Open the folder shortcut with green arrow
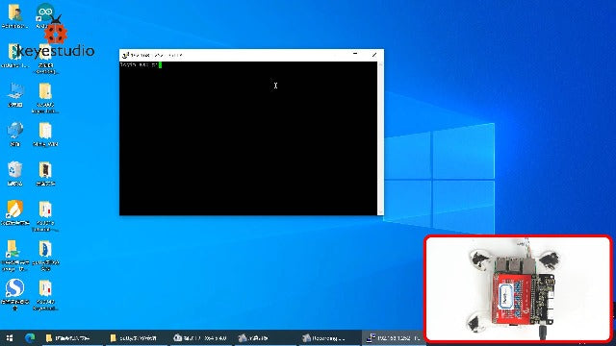Image resolution: width=616 pixels, height=346 pixels. [x=15, y=255]
